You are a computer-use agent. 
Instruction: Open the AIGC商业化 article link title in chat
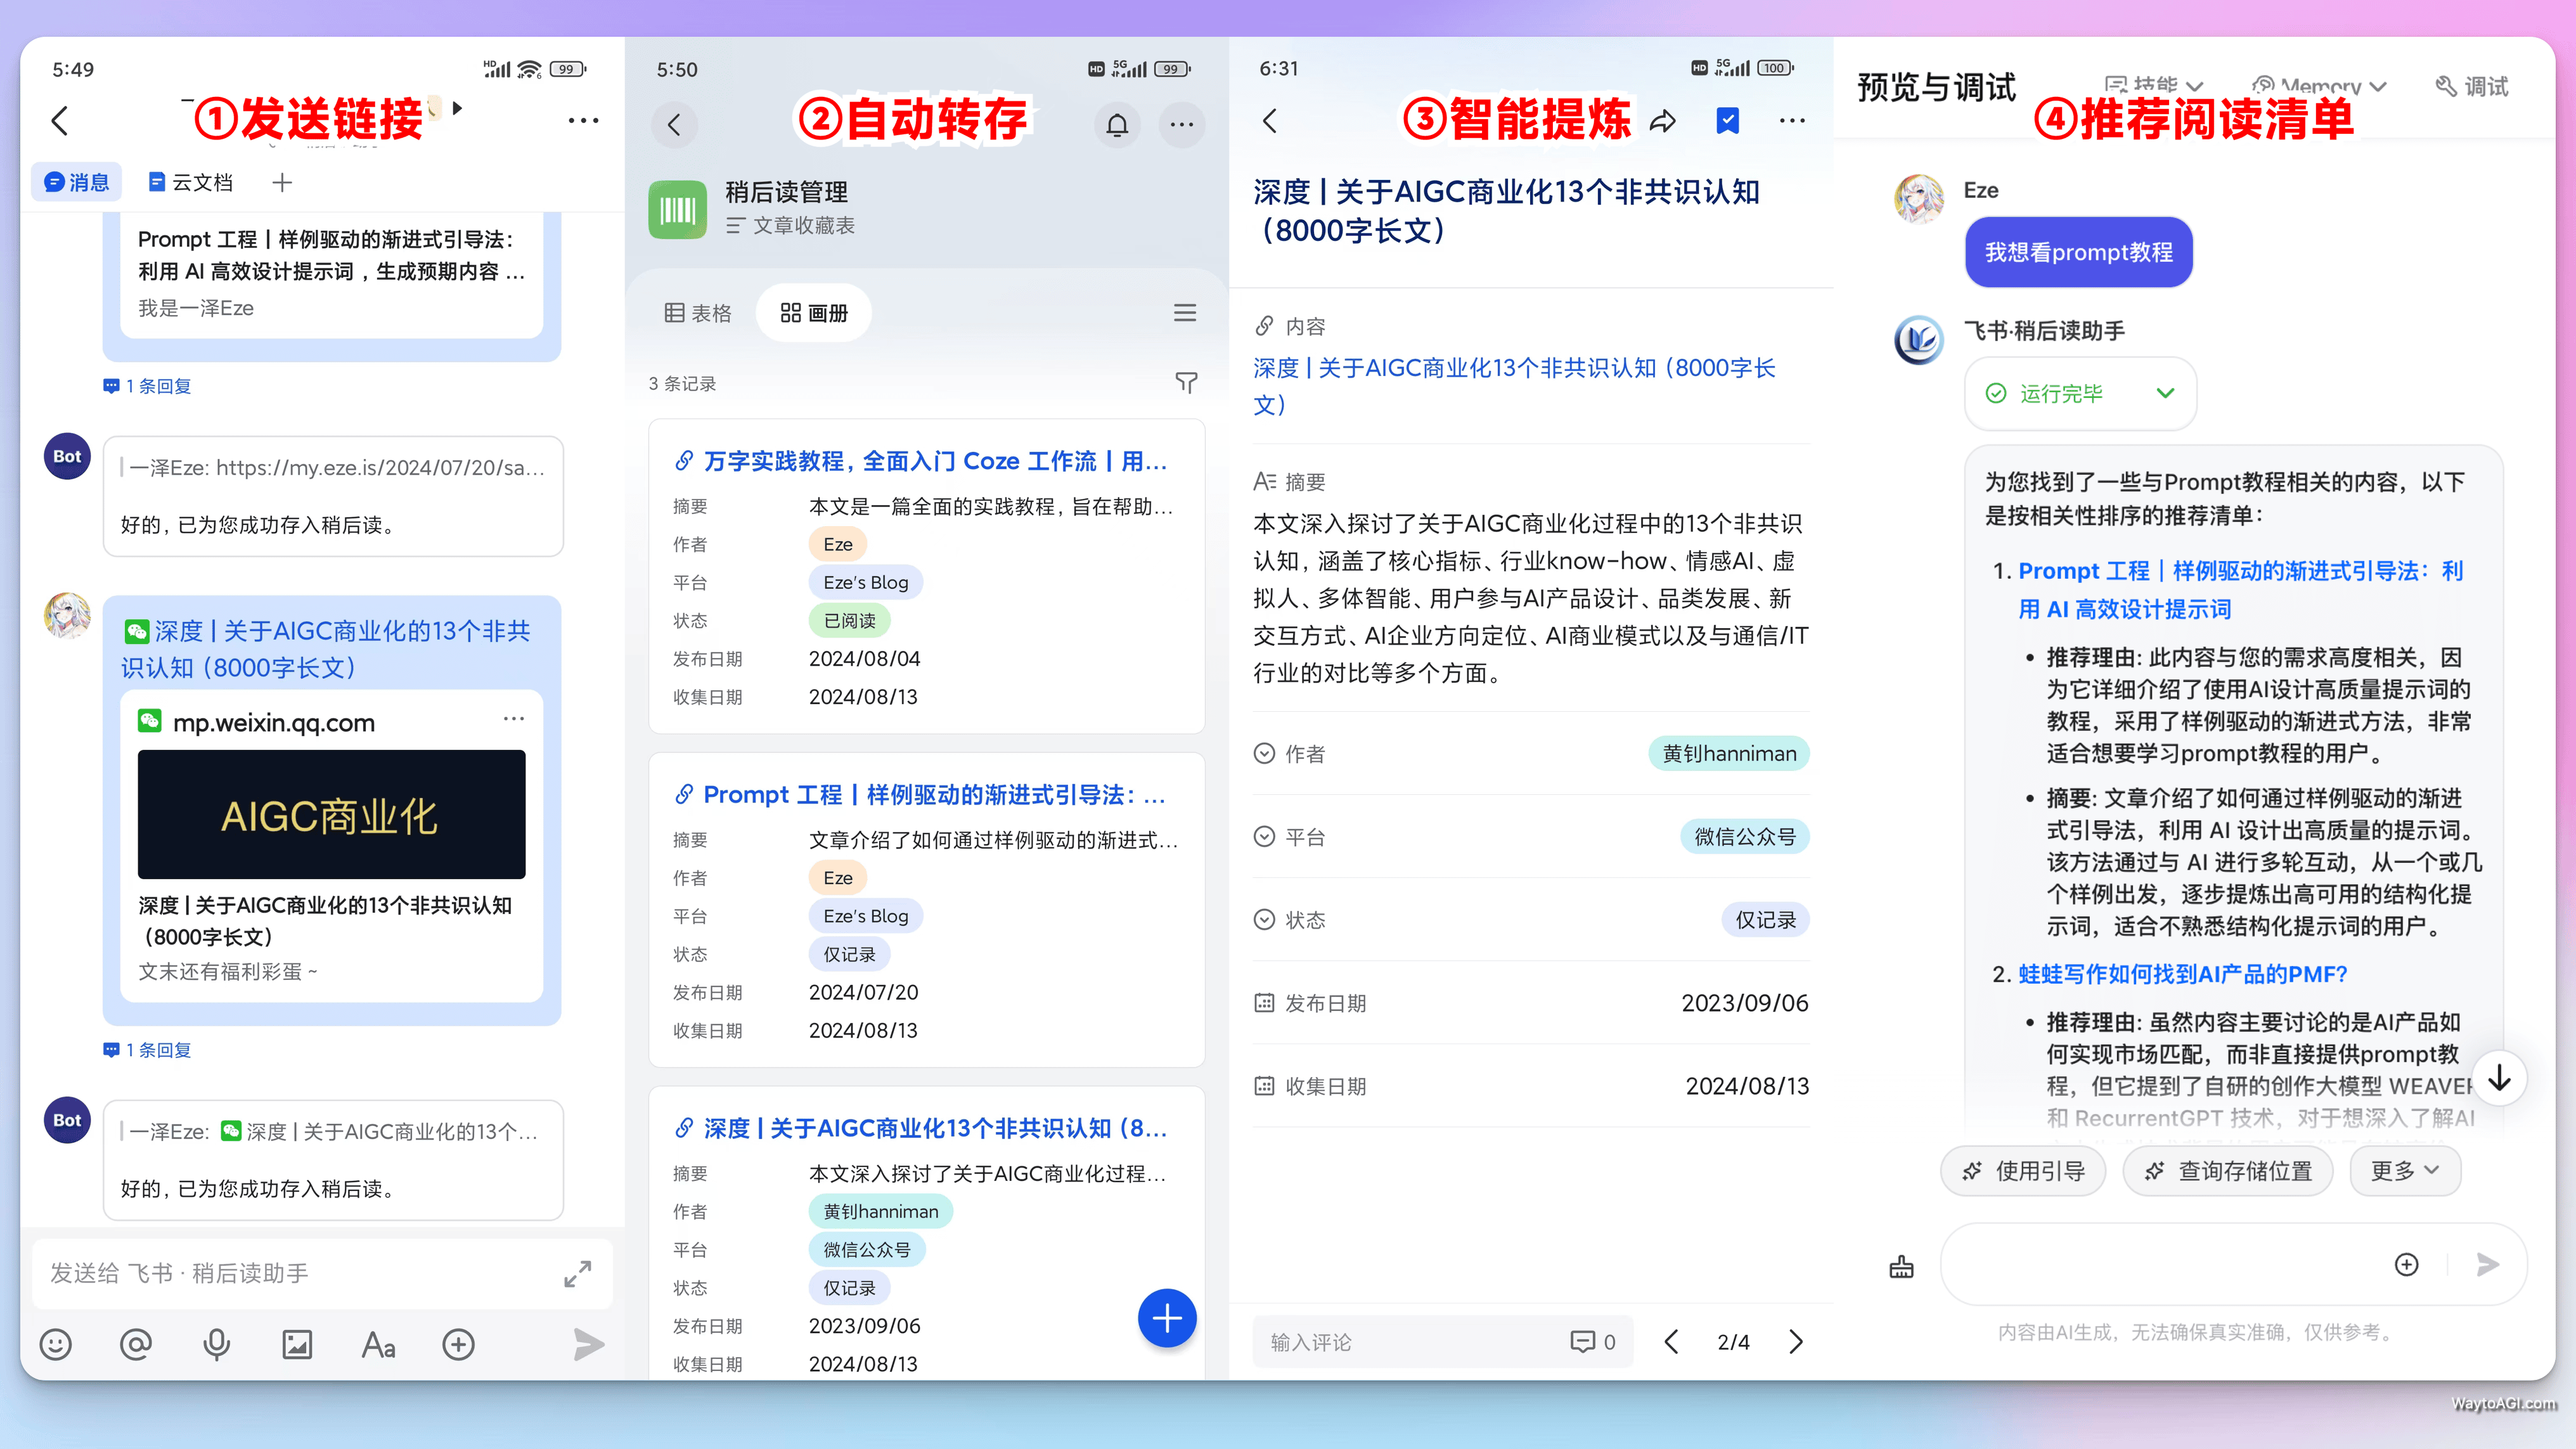(x=327, y=649)
